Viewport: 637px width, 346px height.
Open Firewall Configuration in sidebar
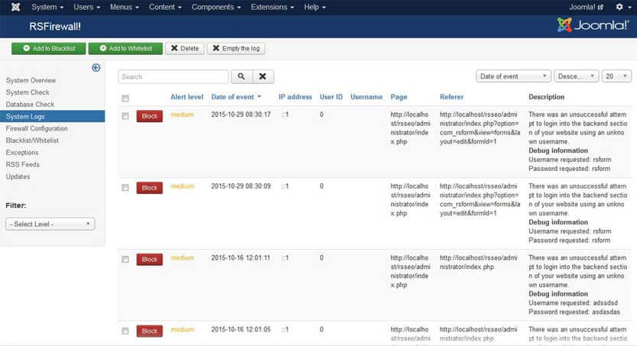tap(37, 128)
